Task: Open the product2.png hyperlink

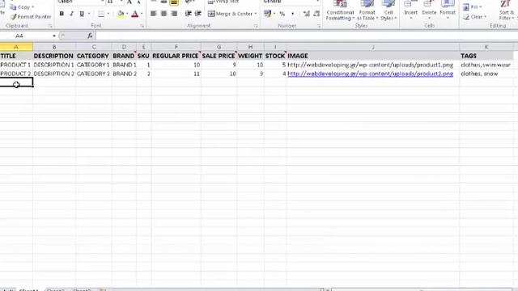Action: coord(370,74)
